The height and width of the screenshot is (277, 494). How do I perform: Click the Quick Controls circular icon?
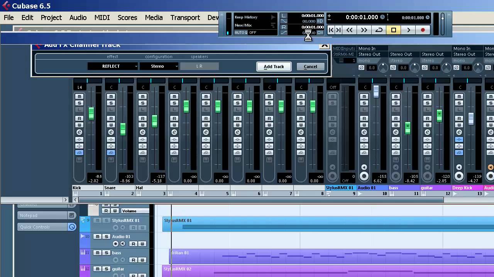coord(72,227)
